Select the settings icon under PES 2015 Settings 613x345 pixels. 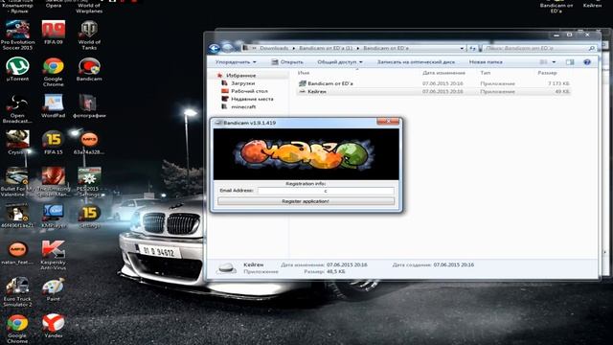pos(89,216)
